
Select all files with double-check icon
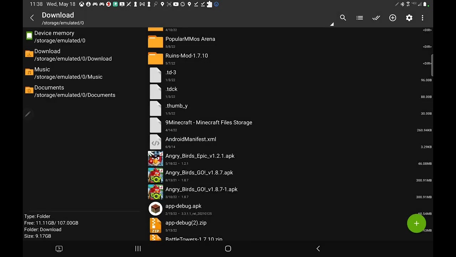click(x=376, y=18)
